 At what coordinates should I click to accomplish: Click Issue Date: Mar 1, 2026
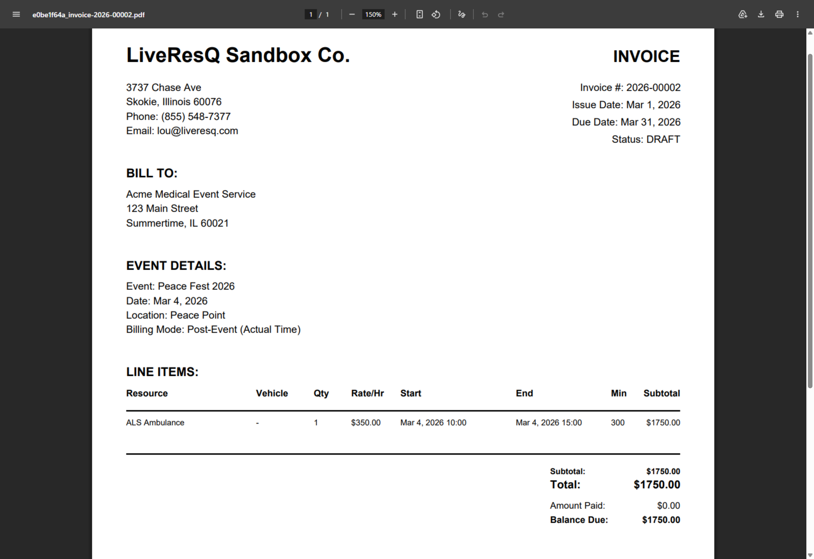[626, 105]
